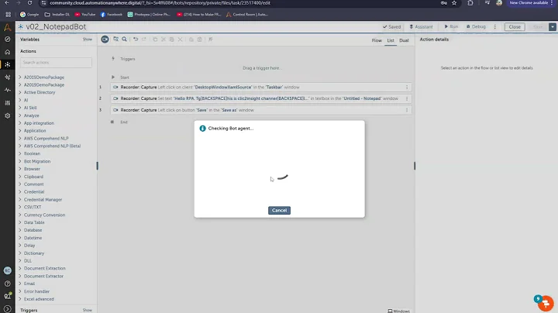Start Debug mode
Viewport: 558px width, 313px height.
(476, 26)
